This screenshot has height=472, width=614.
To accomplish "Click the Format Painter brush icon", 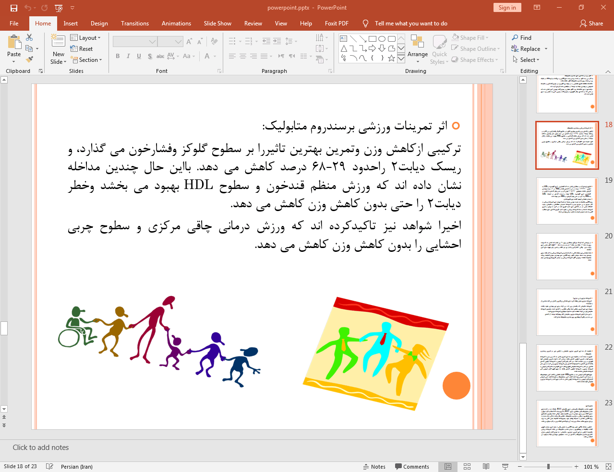I will coord(30,59).
